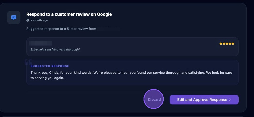The image size is (254, 117).
Task: Click the blue chat message icon
Action: (14, 17)
